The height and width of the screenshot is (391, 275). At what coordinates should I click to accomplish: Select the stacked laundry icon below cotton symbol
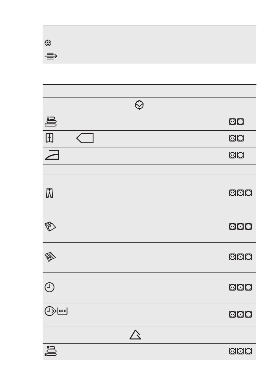[50, 121]
